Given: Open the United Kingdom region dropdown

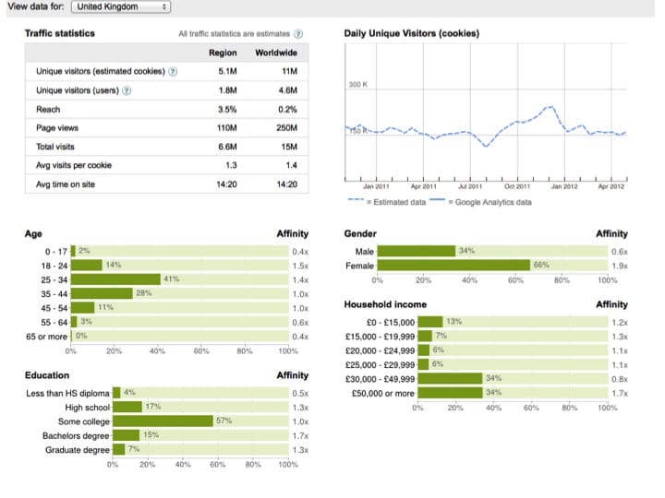Looking at the screenshot, I should (120, 6).
